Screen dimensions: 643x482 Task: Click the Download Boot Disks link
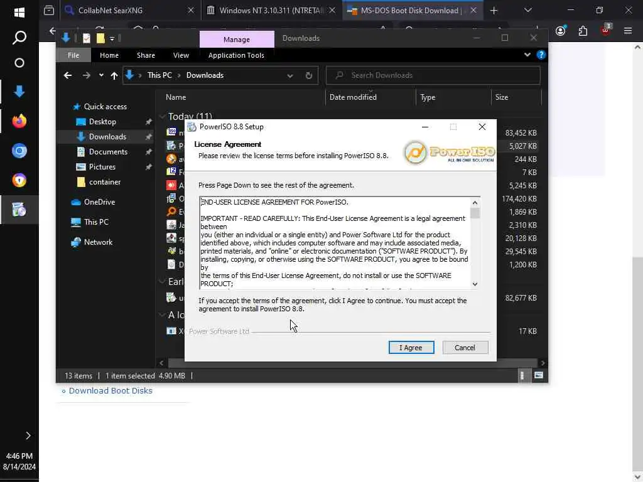click(111, 390)
